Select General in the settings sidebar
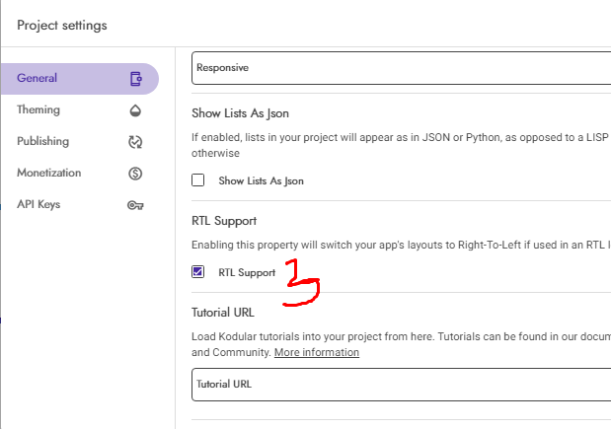Screen dimensions: 611x429 (38, 78)
